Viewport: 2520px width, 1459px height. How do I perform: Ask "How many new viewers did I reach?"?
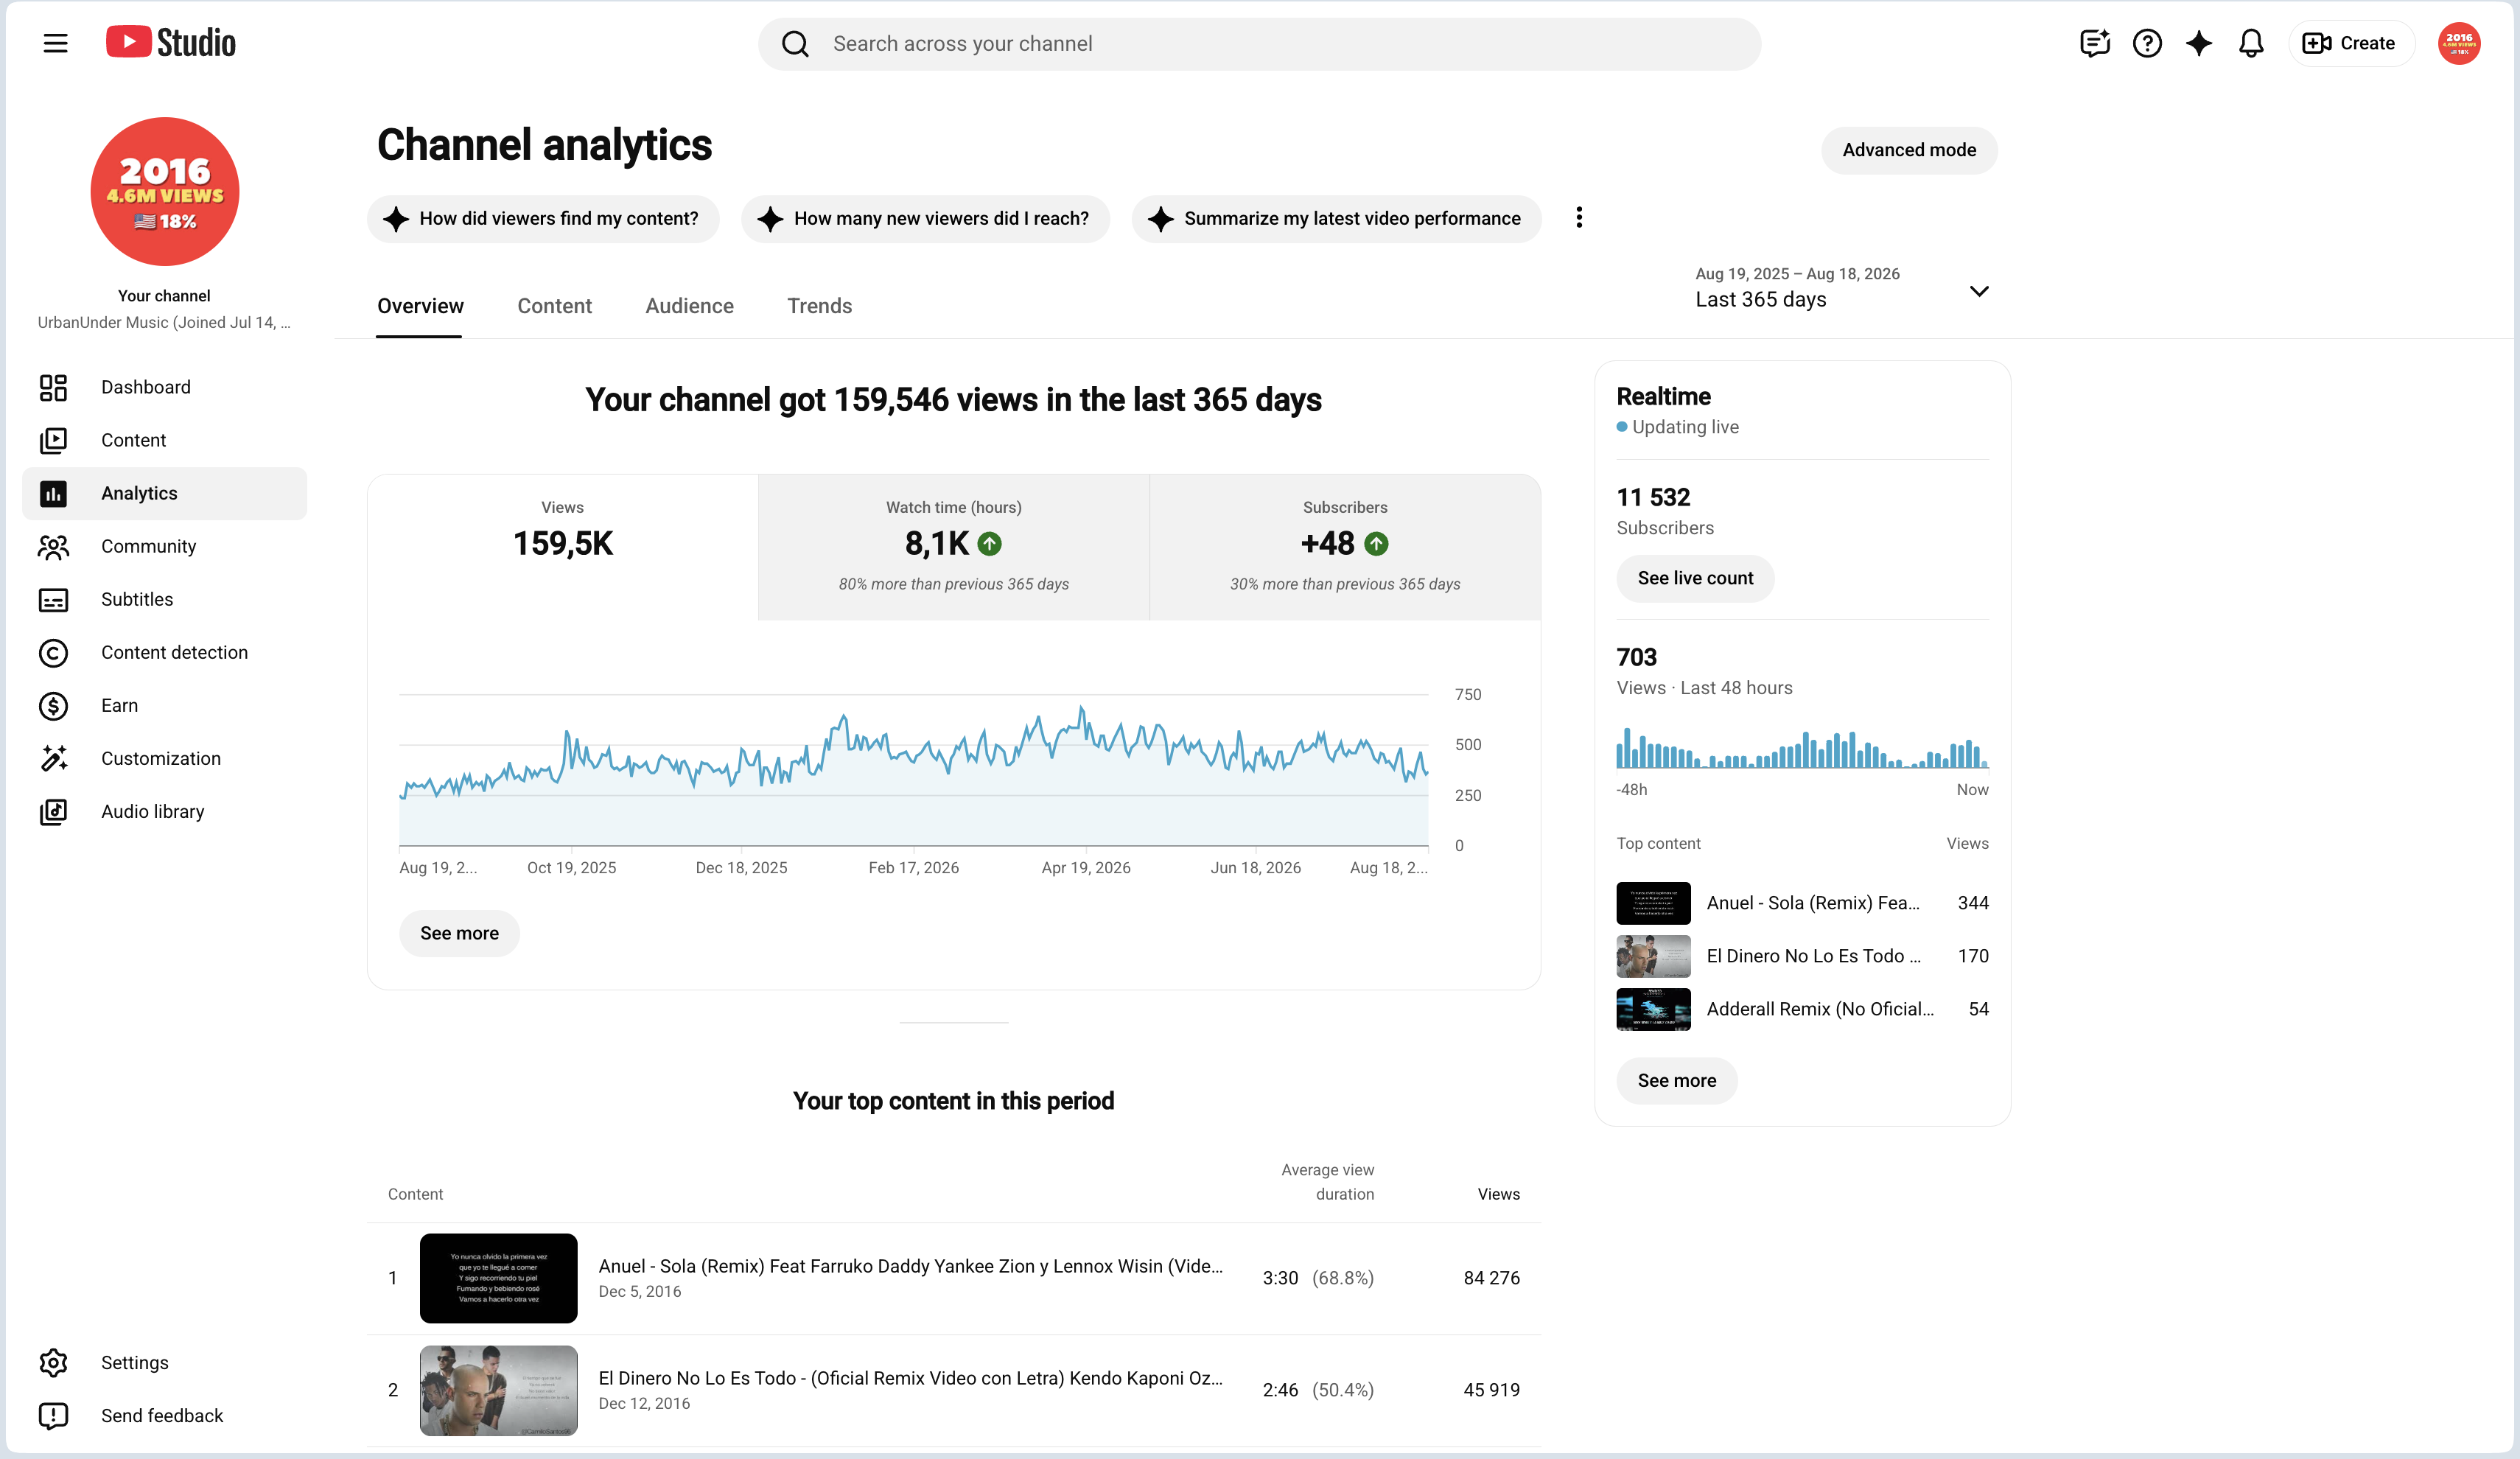(925, 218)
